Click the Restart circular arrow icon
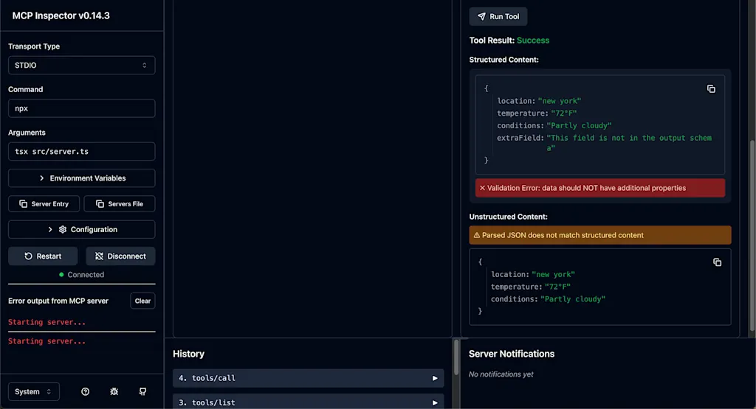 click(29, 256)
